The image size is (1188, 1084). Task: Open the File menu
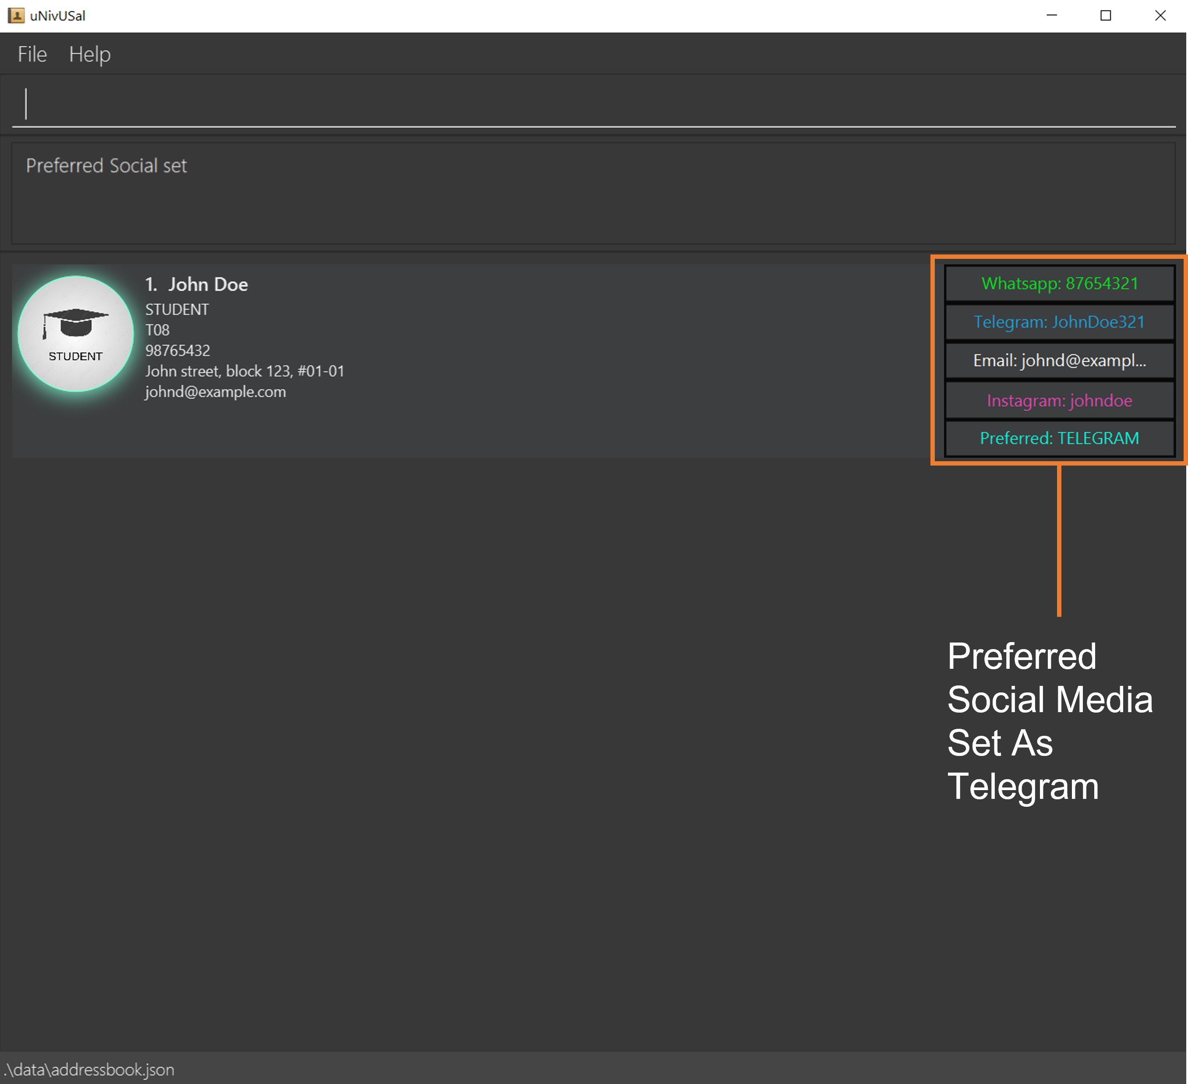pos(32,54)
